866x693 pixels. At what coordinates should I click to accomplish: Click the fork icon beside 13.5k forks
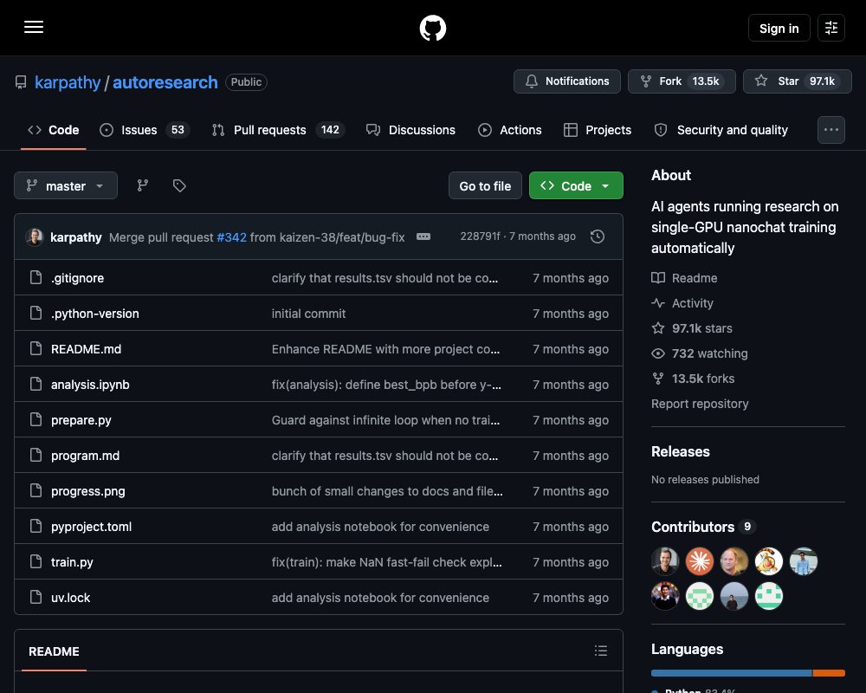pyautogui.click(x=658, y=379)
